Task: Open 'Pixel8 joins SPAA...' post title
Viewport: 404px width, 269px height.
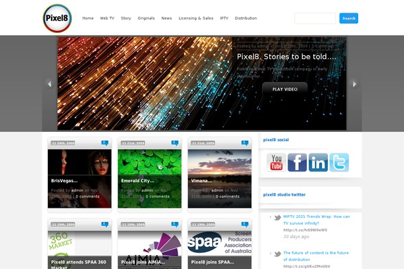Action: tap(213, 262)
